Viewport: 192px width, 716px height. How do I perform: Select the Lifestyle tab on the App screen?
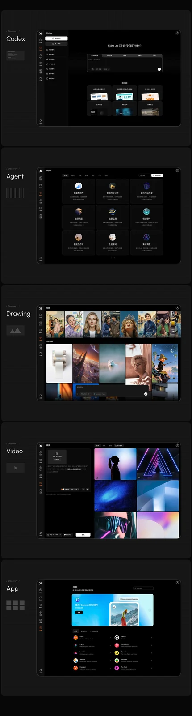tap(83, 631)
